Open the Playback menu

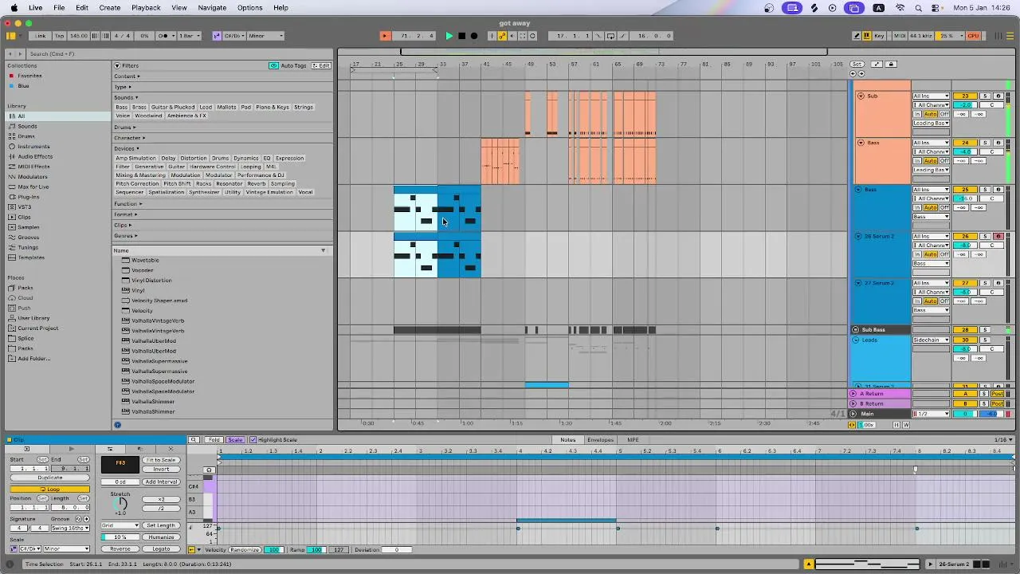point(146,7)
